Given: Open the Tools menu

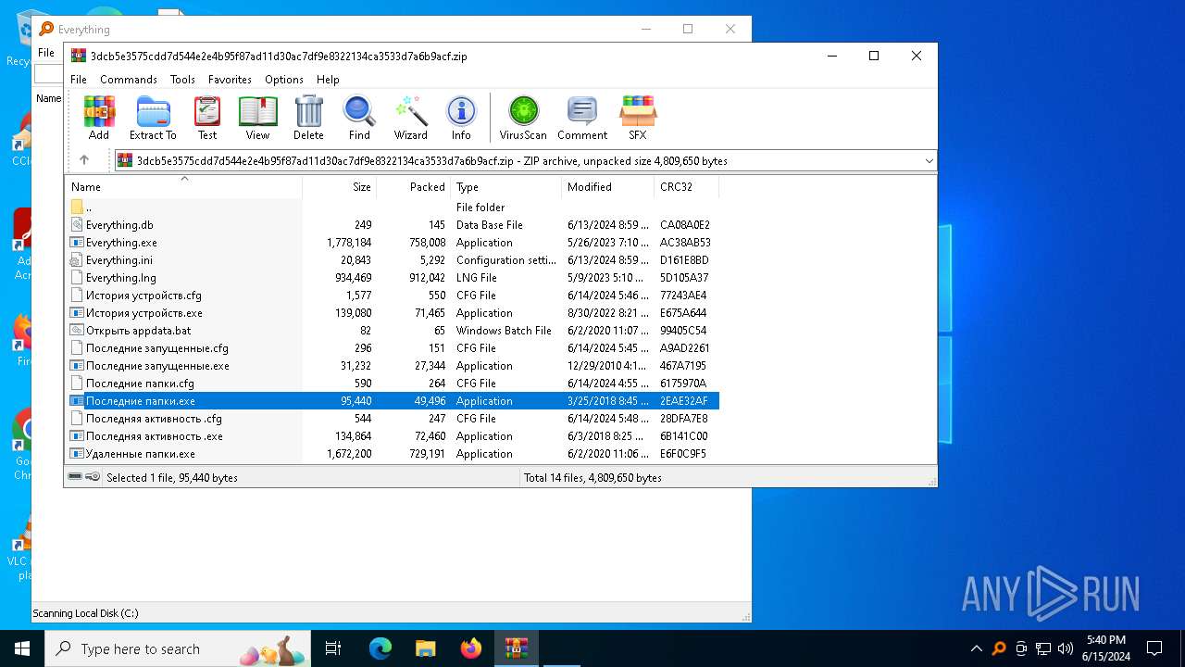Looking at the screenshot, I should tap(182, 80).
